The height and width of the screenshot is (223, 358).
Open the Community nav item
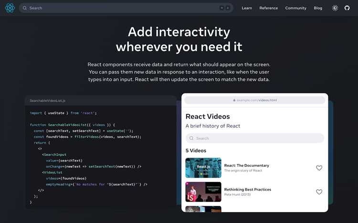295,8
